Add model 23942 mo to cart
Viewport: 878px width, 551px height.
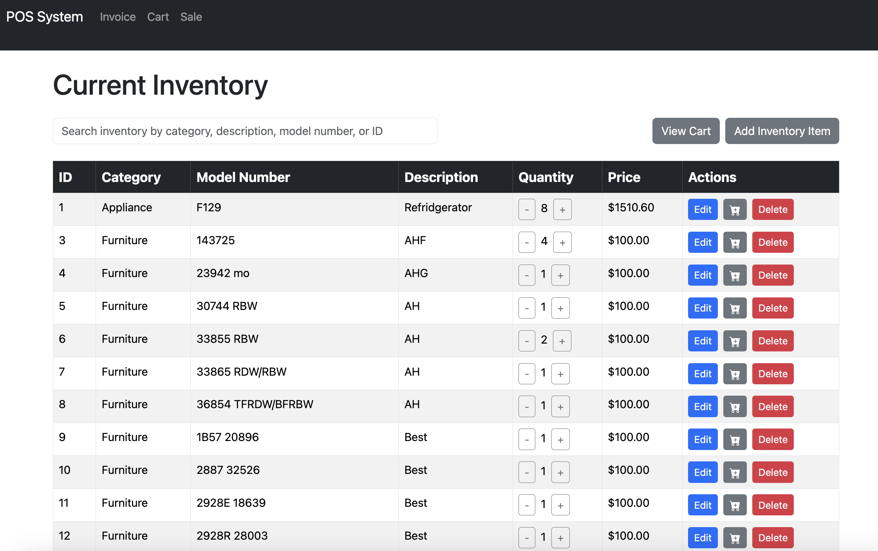coord(735,275)
